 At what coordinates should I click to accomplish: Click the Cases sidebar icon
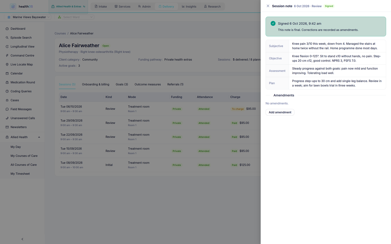point(7,100)
